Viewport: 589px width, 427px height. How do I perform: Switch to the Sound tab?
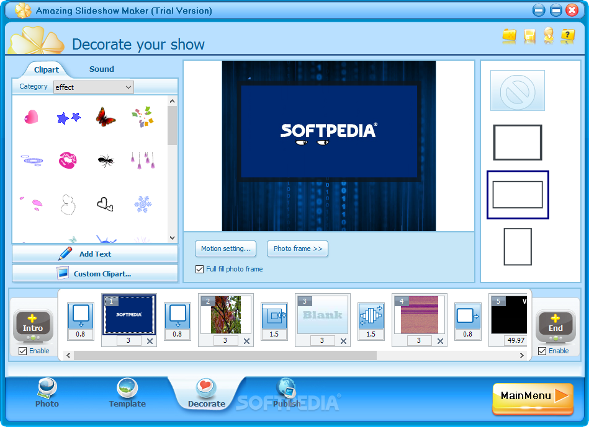(101, 69)
